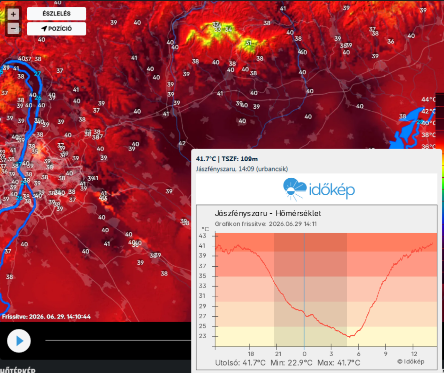444x373 pixels.
Task: Click the ÉSZLELÉS button
Action: tap(56, 14)
